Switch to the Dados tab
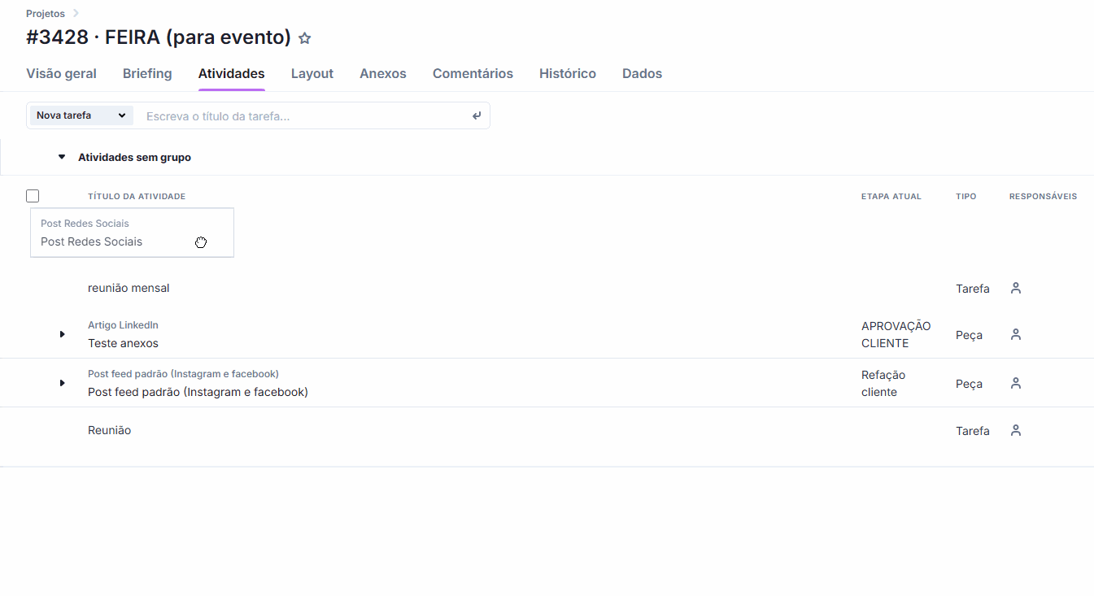This screenshot has width=1094, height=596. (642, 73)
